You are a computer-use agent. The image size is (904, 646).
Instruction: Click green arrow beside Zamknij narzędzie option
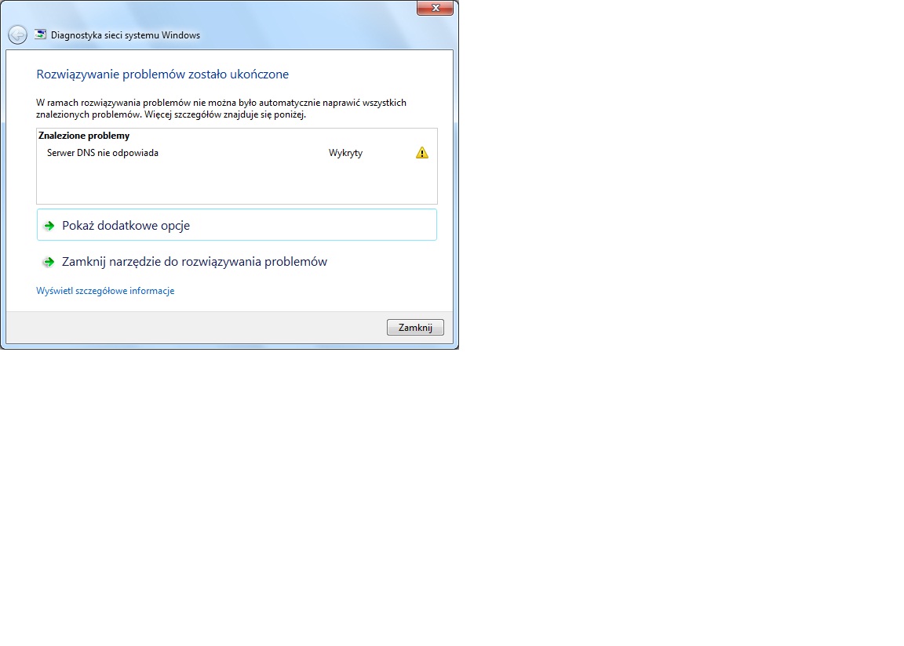(49, 262)
